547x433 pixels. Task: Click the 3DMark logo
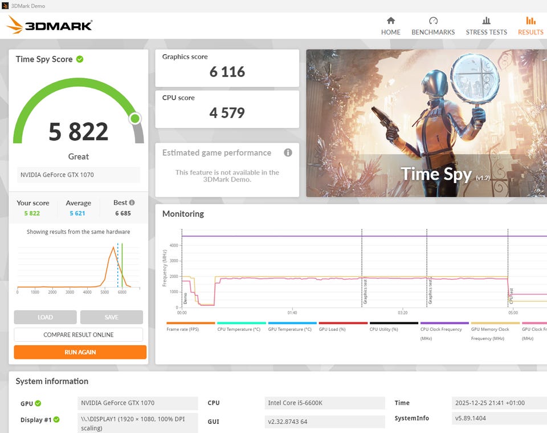pyautogui.click(x=49, y=25)
